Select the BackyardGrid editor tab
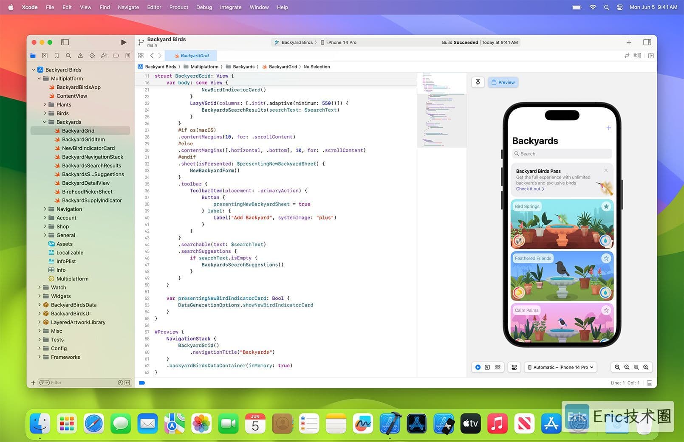This screenshot has height=442, width=684. tap(192, 56)
